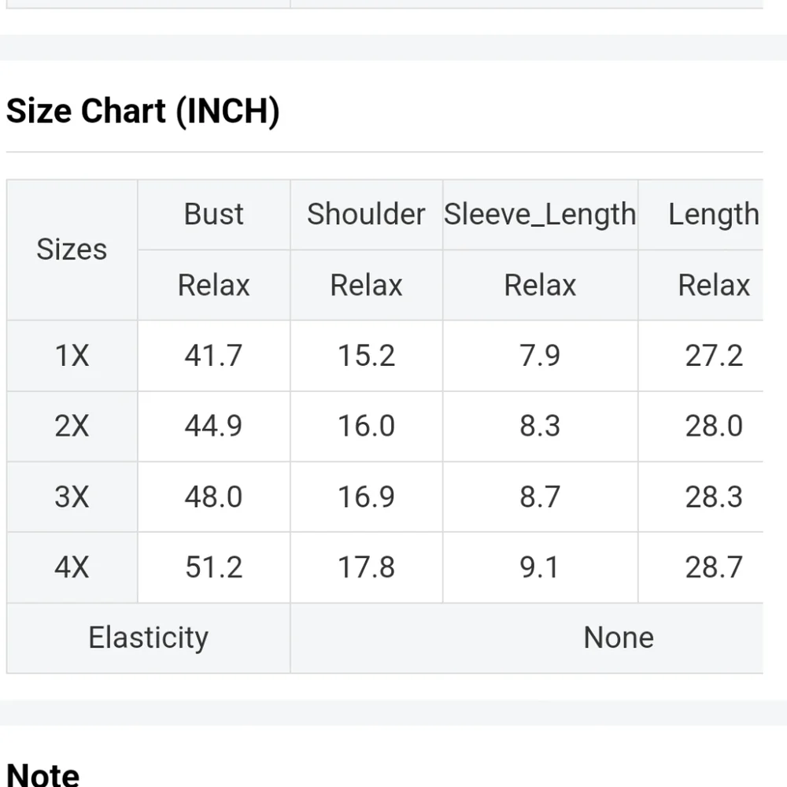Select the 28.7 length measurement
Screen dimensions: 787x787
click(x=713, y=567)
